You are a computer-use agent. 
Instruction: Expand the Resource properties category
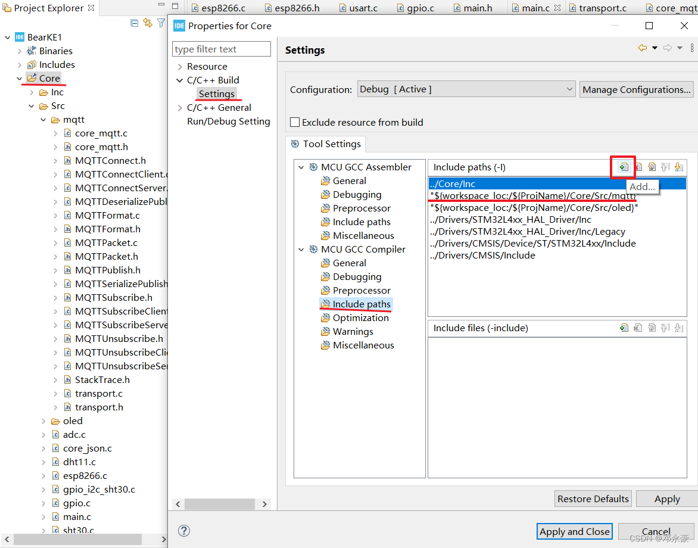180,67
